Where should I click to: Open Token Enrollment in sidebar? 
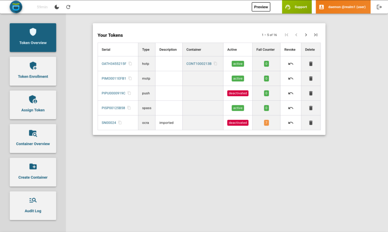click(33, 71)
